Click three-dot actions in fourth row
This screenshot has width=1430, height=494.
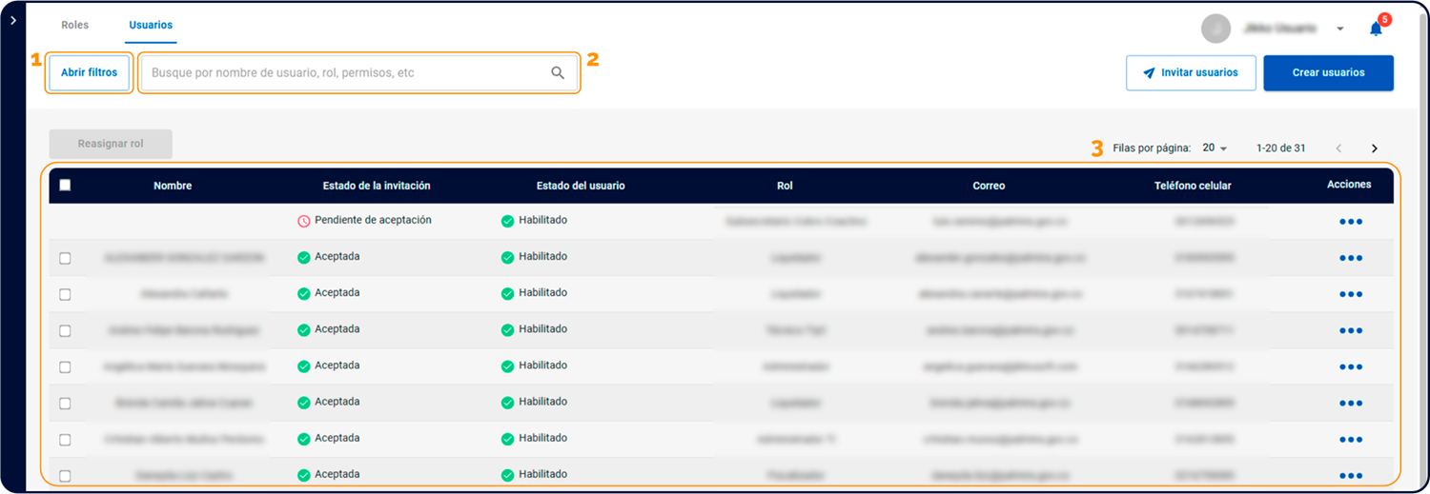coord(1350,330)
